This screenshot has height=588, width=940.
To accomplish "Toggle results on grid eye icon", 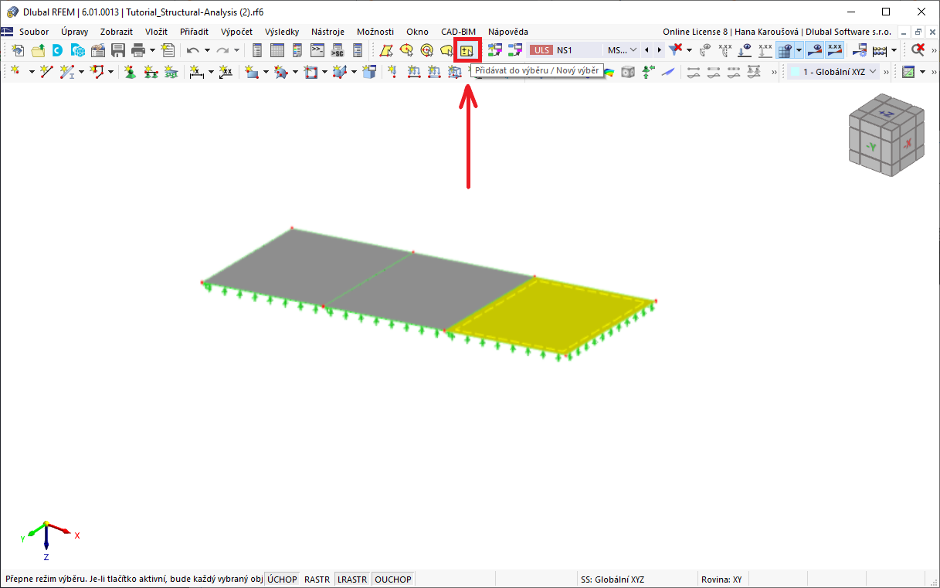I will [786, 50].
